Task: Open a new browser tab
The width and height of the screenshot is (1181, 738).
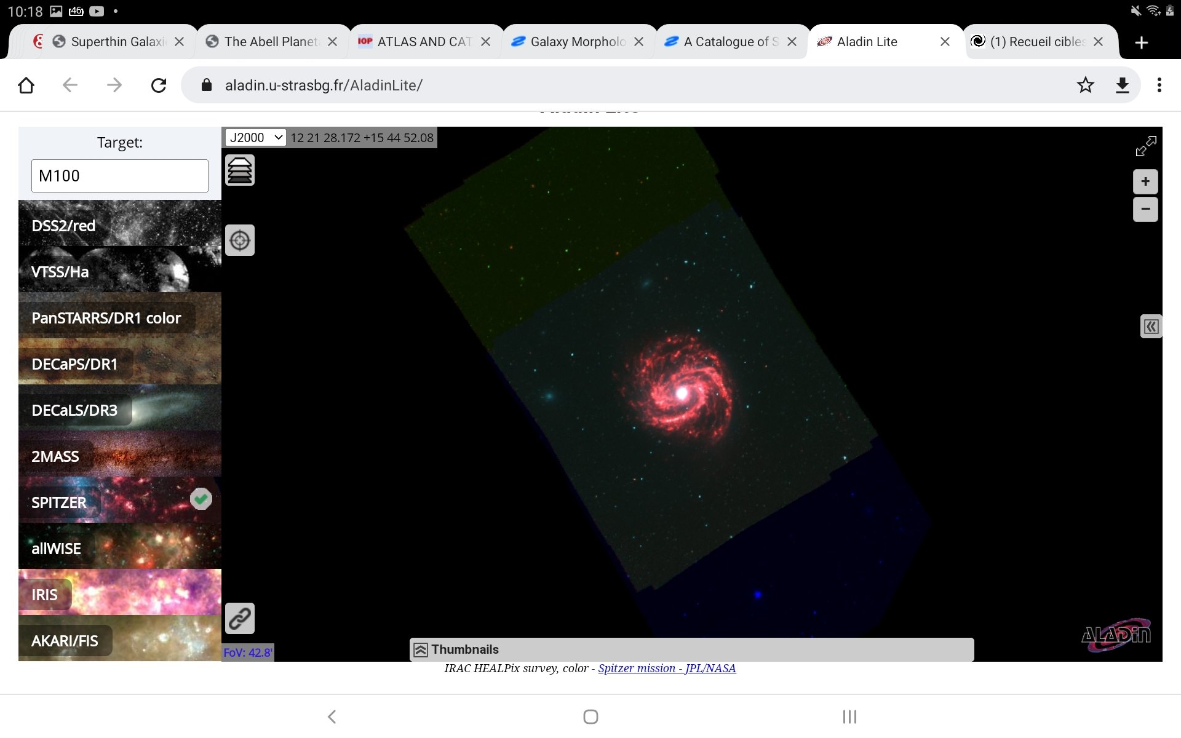Action: click(x=1142, y=42)
